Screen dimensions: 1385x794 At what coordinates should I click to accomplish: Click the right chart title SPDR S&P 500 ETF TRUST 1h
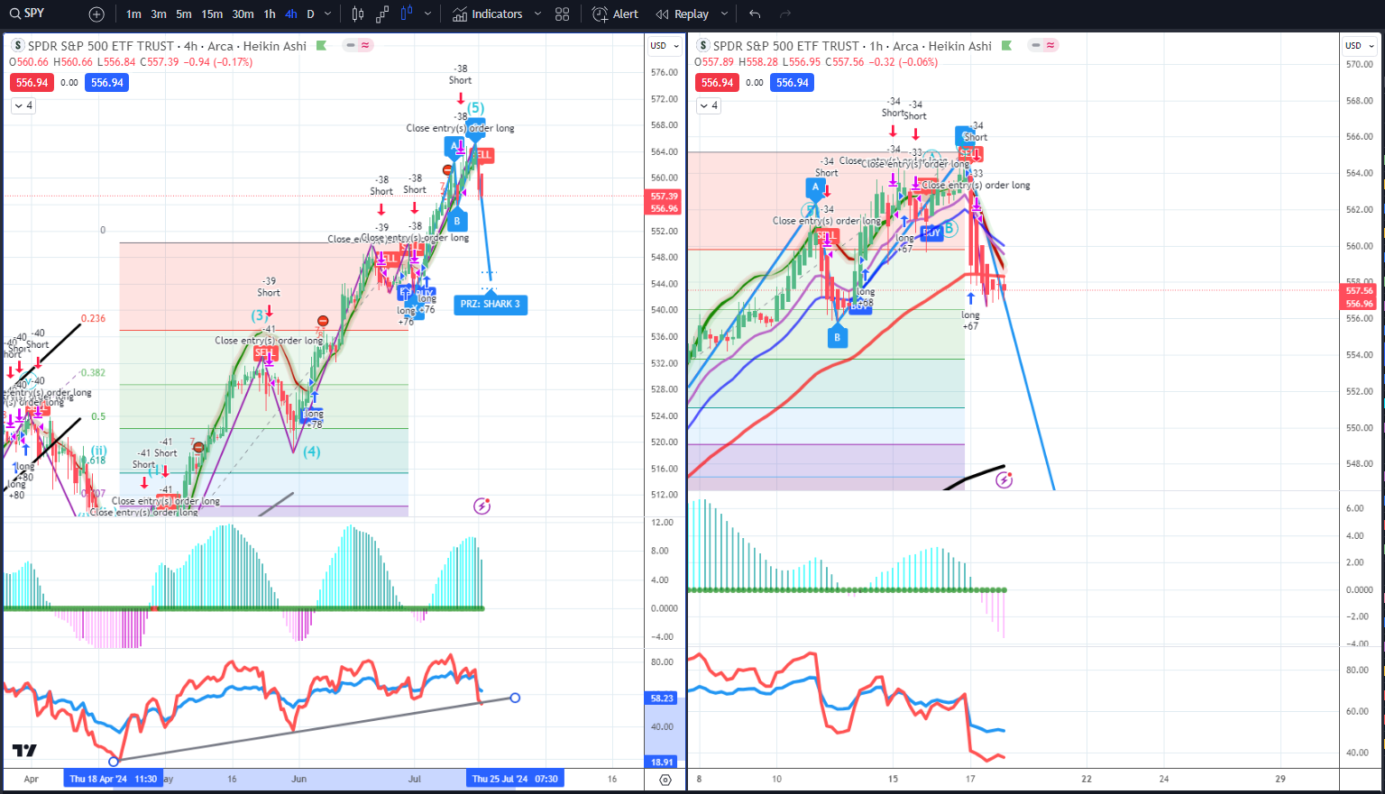pyautogui.click(x=852, y=46)
